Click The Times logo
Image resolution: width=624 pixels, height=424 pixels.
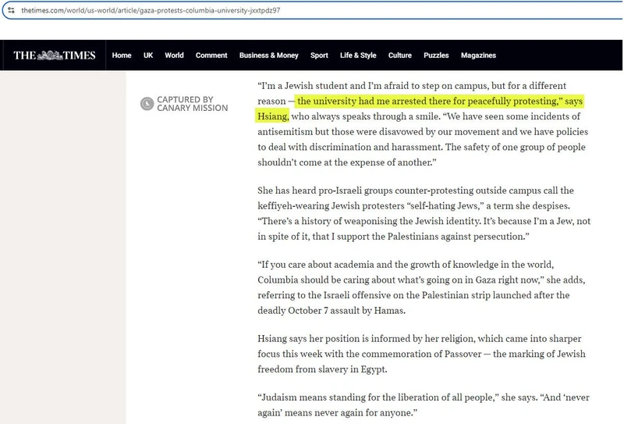(55, 55)
